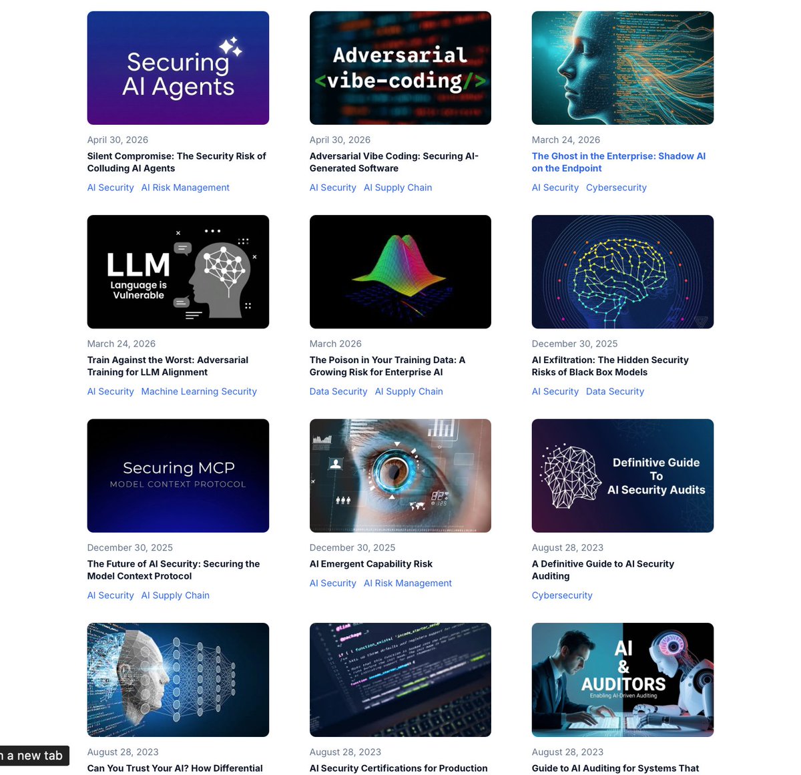
Task: Open the blue face profile thumbnail for Shadow AI
Action: coord(623,68)
